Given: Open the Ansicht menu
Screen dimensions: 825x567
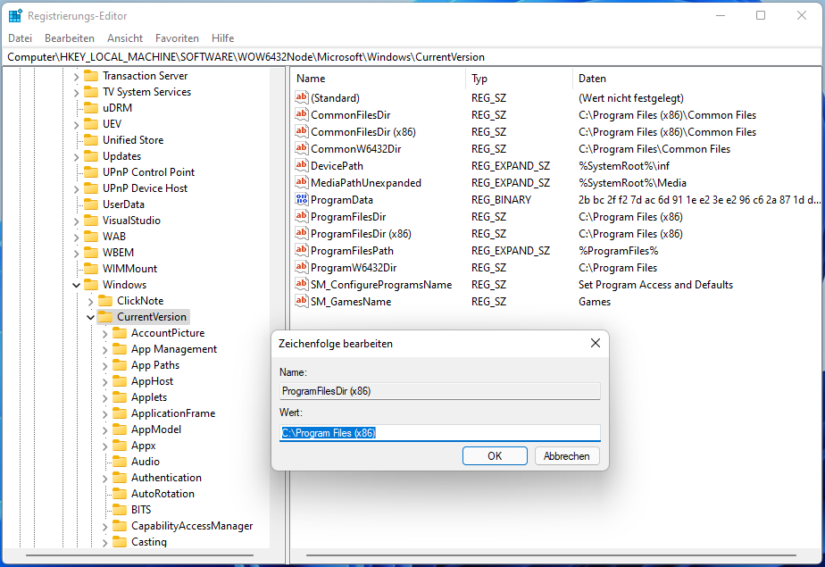Looking at the screenshot, I should click(125, 38).
